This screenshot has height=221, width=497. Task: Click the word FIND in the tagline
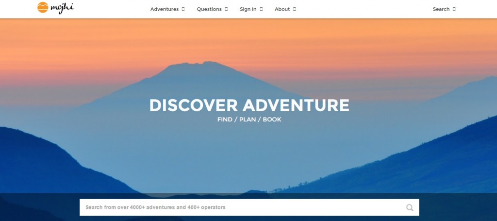click(225, 119)
